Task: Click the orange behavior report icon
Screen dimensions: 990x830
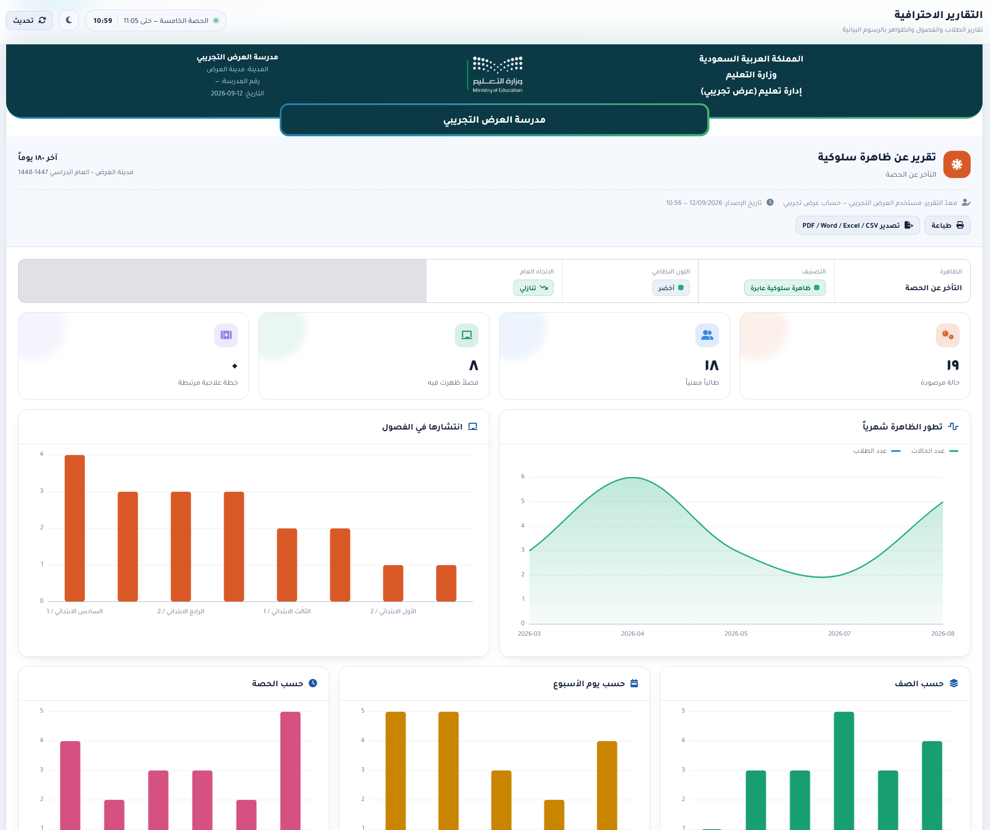Action: (x=957, y=164)
